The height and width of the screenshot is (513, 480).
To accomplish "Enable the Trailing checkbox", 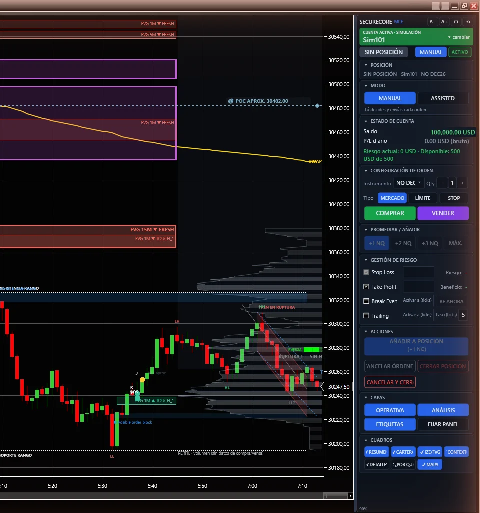I will point(366,315).
